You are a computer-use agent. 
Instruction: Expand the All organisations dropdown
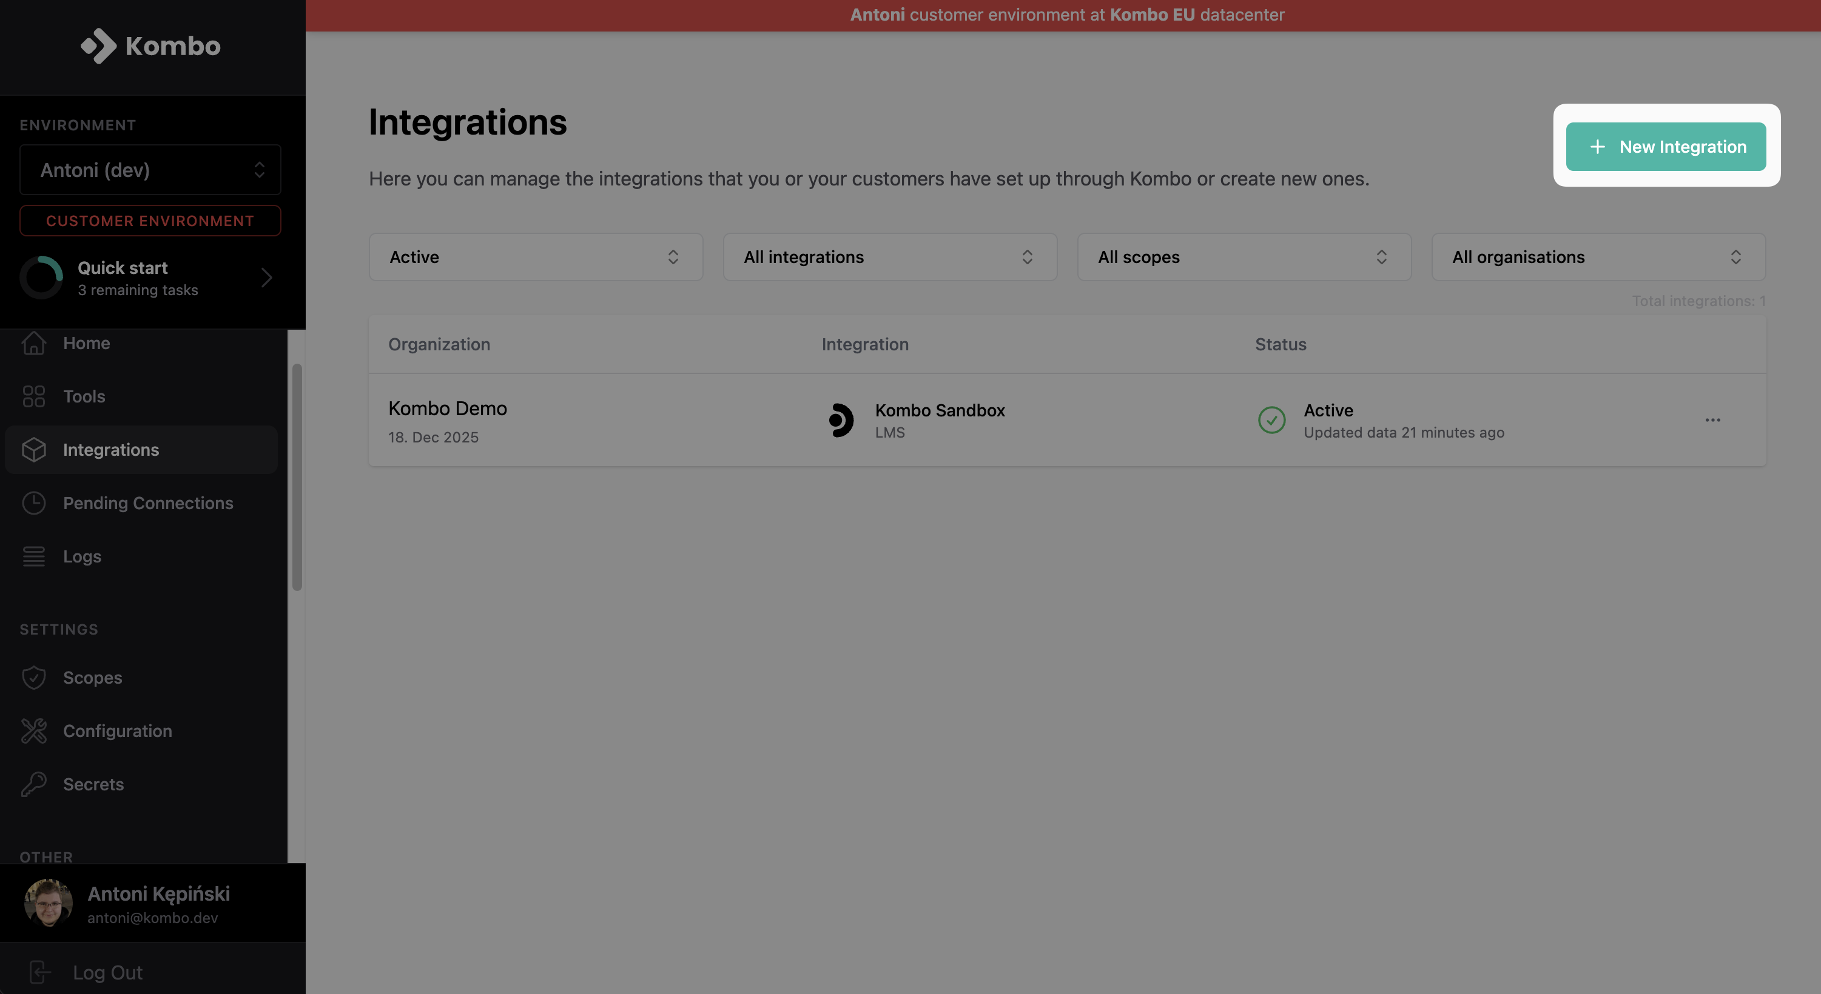(1598, 256)
